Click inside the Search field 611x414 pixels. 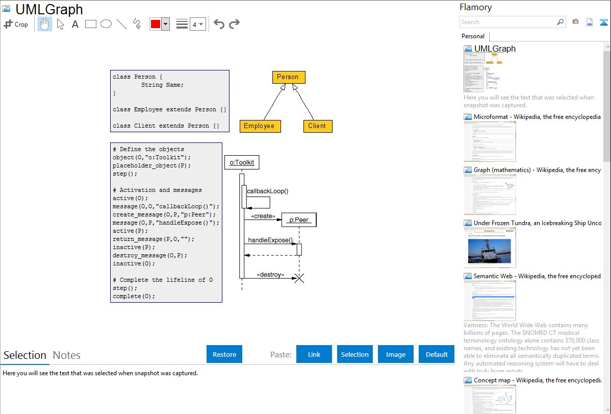pos(507,22)
